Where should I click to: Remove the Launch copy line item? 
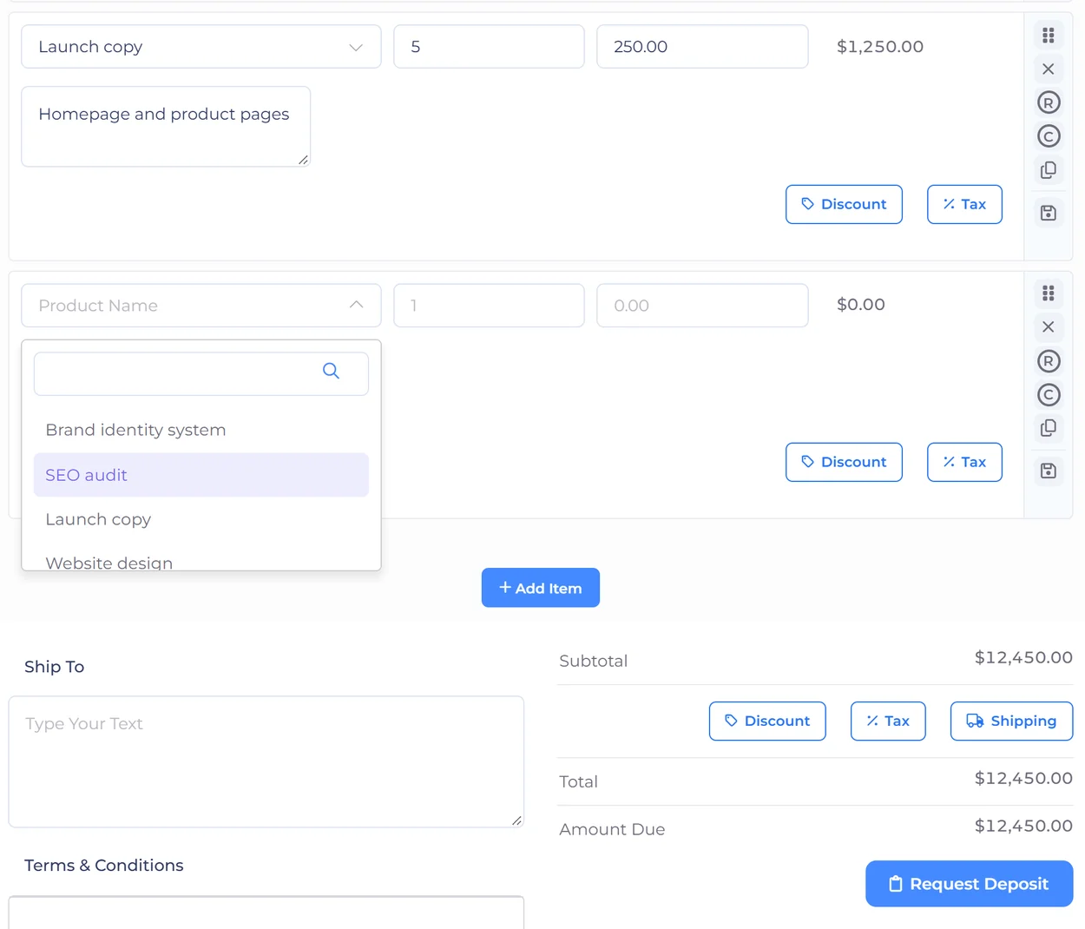1049,69
